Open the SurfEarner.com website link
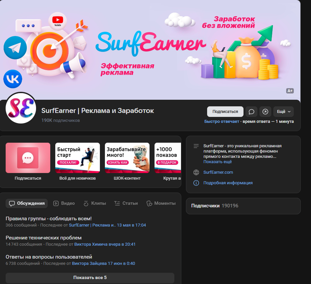 218,172
